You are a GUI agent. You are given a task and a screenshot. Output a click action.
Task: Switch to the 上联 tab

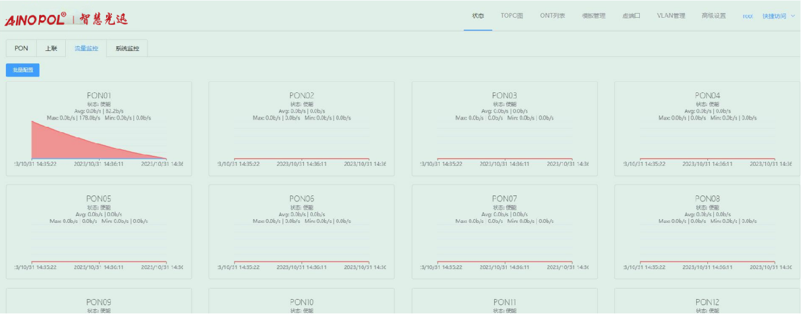(x=51, y=49)
